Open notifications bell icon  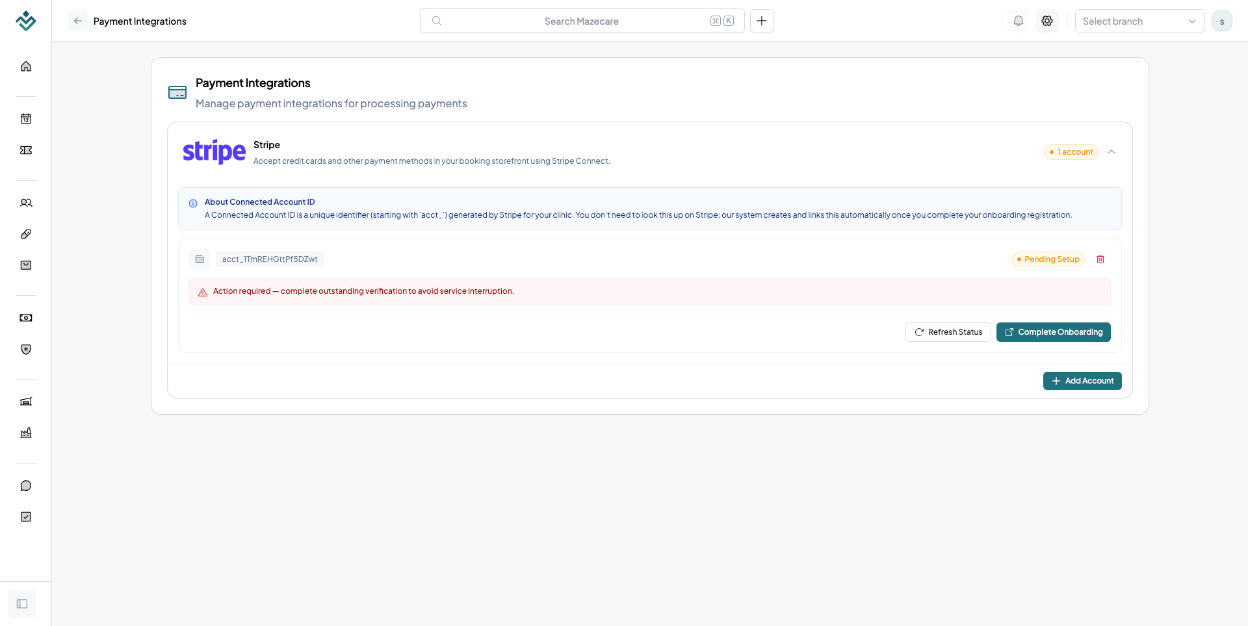tap(1019, 21)
